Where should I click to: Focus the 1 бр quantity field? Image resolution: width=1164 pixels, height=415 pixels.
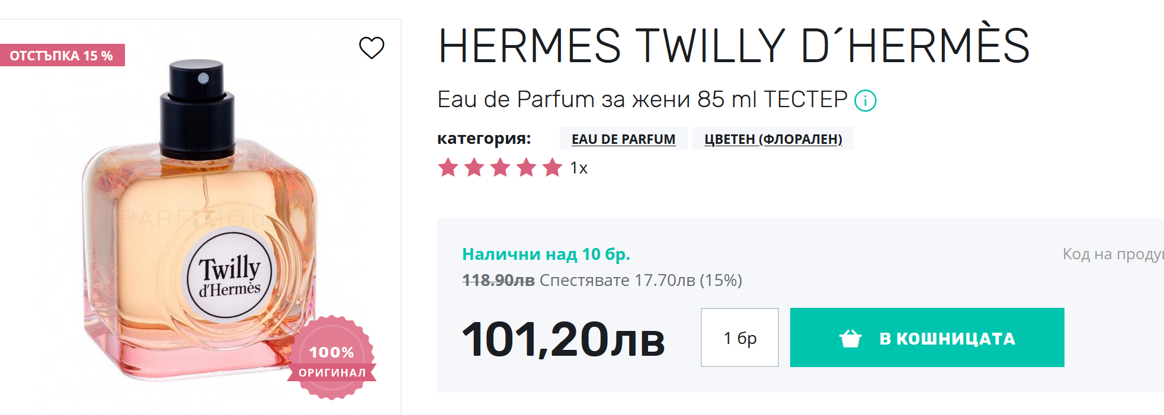tap(739, 337)
